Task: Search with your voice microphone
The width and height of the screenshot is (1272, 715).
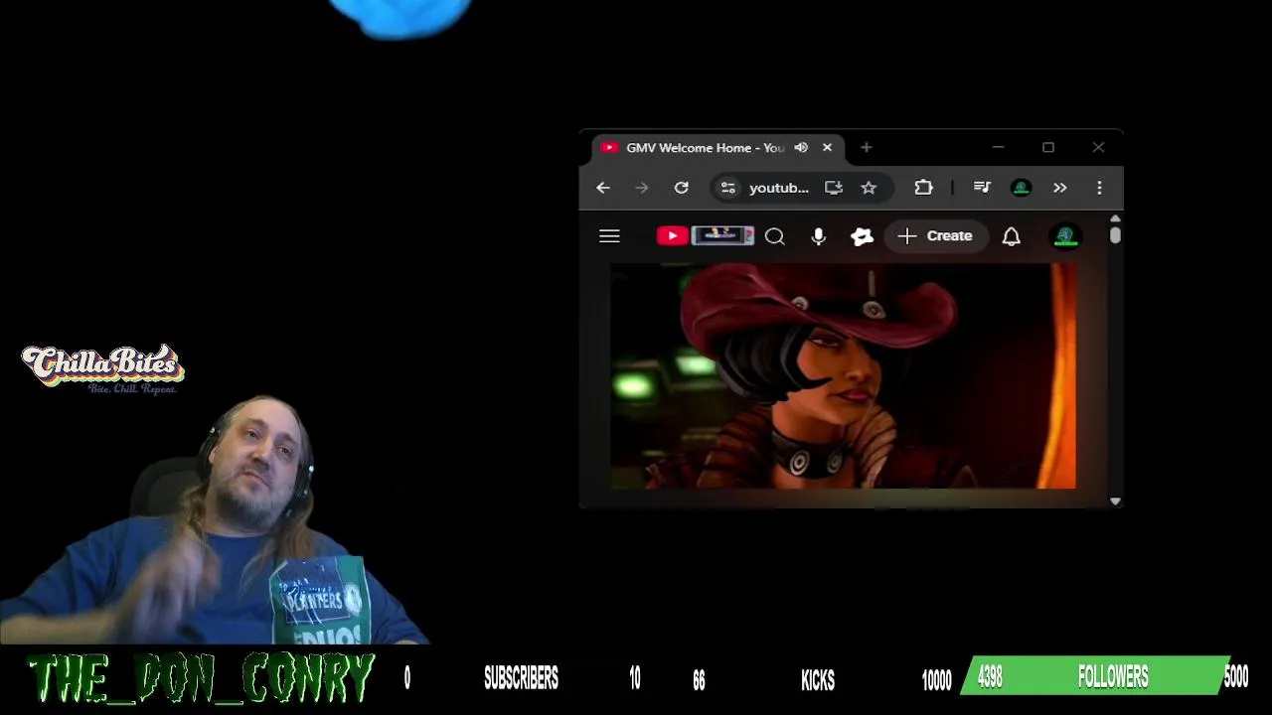Action: 818,236
